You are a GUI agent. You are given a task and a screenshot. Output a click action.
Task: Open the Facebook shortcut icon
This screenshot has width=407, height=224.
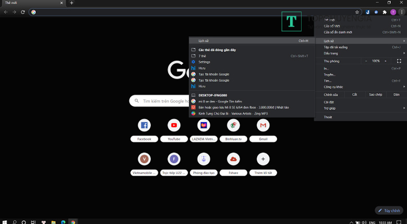[x=144, y=125]
